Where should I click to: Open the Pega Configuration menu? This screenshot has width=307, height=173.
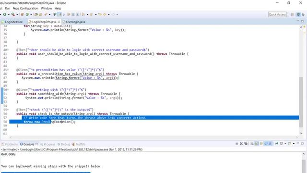click(x=25, y=9)
